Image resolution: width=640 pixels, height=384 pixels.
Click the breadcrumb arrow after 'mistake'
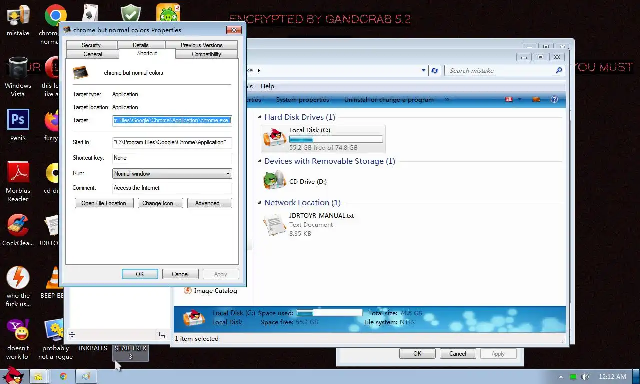(259, 71)
